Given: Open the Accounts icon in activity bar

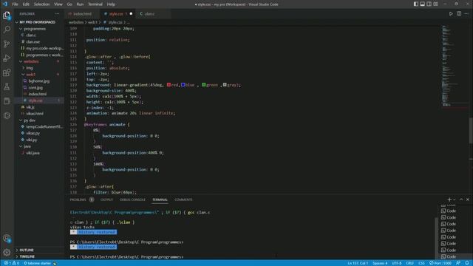Looking at the screenshot, I should point(7,238).
